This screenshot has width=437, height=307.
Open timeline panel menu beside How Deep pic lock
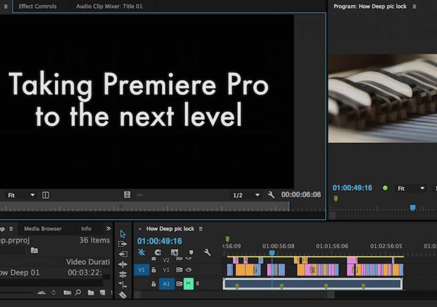[x=201, y=229]
